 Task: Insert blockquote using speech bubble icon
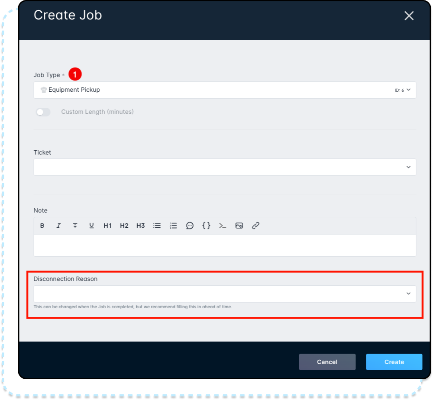click(x=190, y=226)
